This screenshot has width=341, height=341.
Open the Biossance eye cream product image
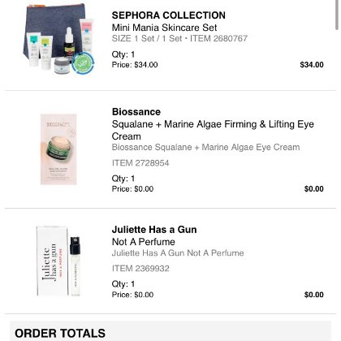(x=58, y=149)
